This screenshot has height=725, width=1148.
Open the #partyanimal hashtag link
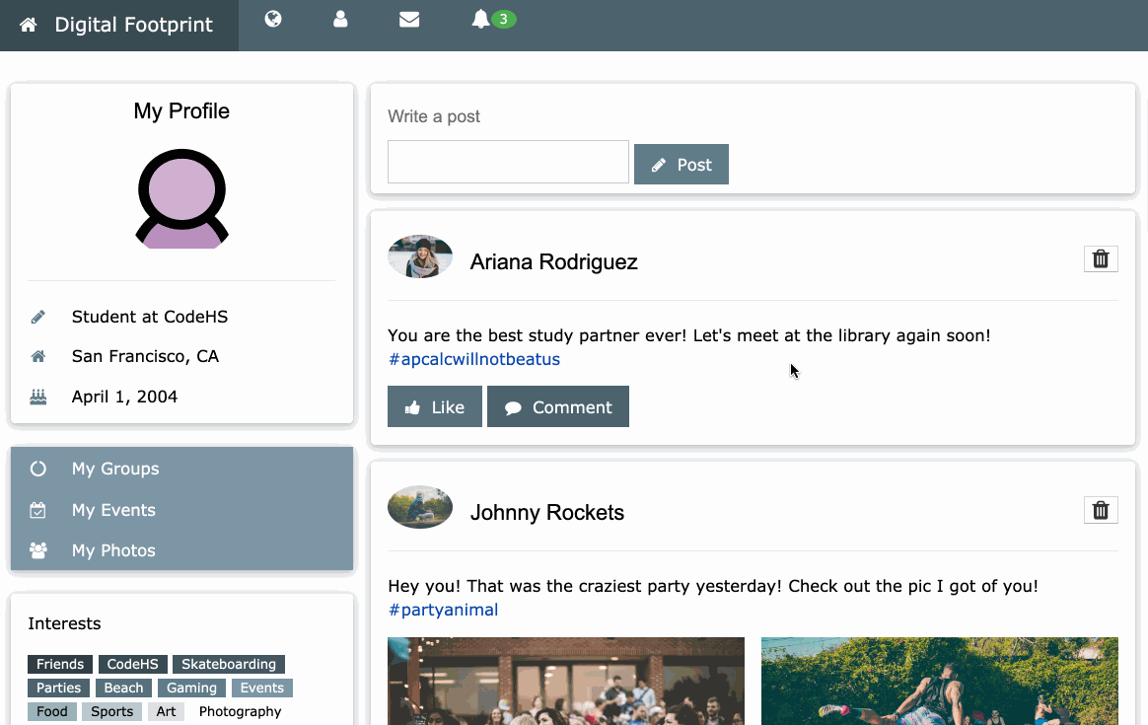tap(443, 610)
